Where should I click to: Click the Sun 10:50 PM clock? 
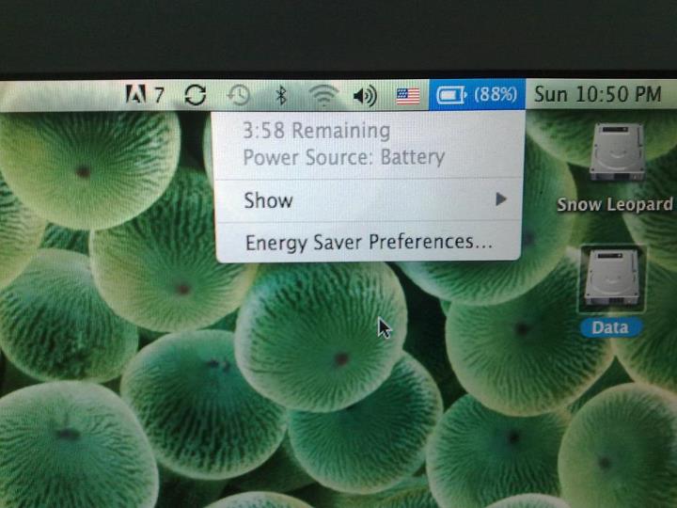(597, 95)
